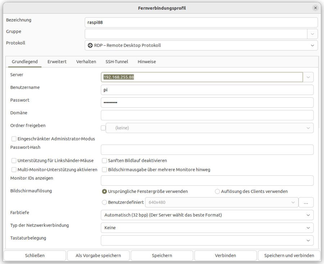
Task: Open the Protokoll dropdown
Action: [x=201, y=46]
